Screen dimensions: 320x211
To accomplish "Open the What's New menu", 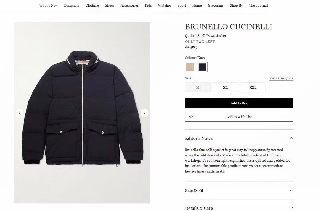I will (x=49, y=6).
